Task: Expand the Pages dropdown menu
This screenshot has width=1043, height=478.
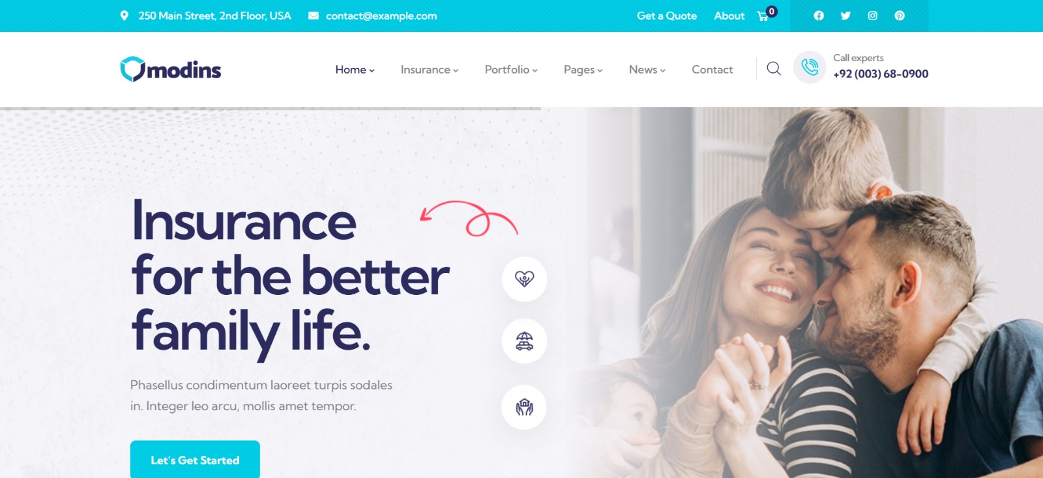Action: pyautogui.click(x=583, y=70)
